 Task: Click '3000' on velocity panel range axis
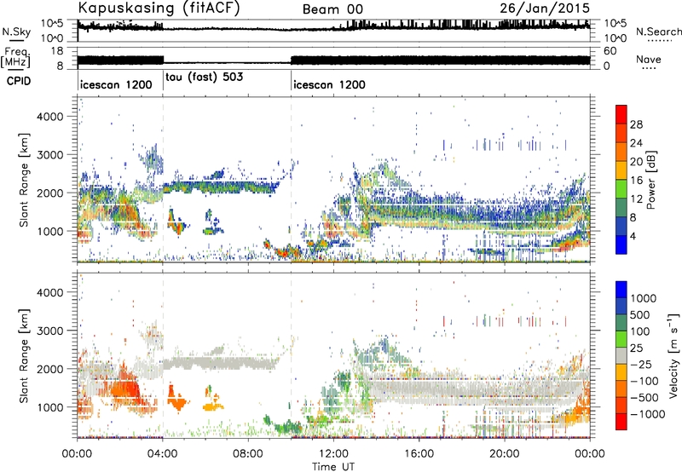[50, 331]
